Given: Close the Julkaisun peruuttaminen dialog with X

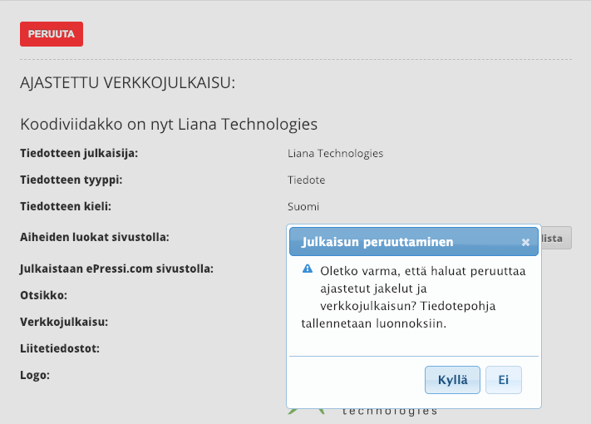Looking at the screenshot, I should coord(525,242).
